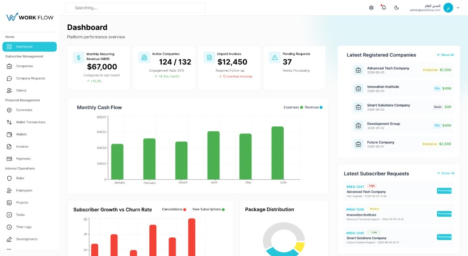
Task: Click the Tasks checkbox icon in sidebar
Action: point(9,215)
